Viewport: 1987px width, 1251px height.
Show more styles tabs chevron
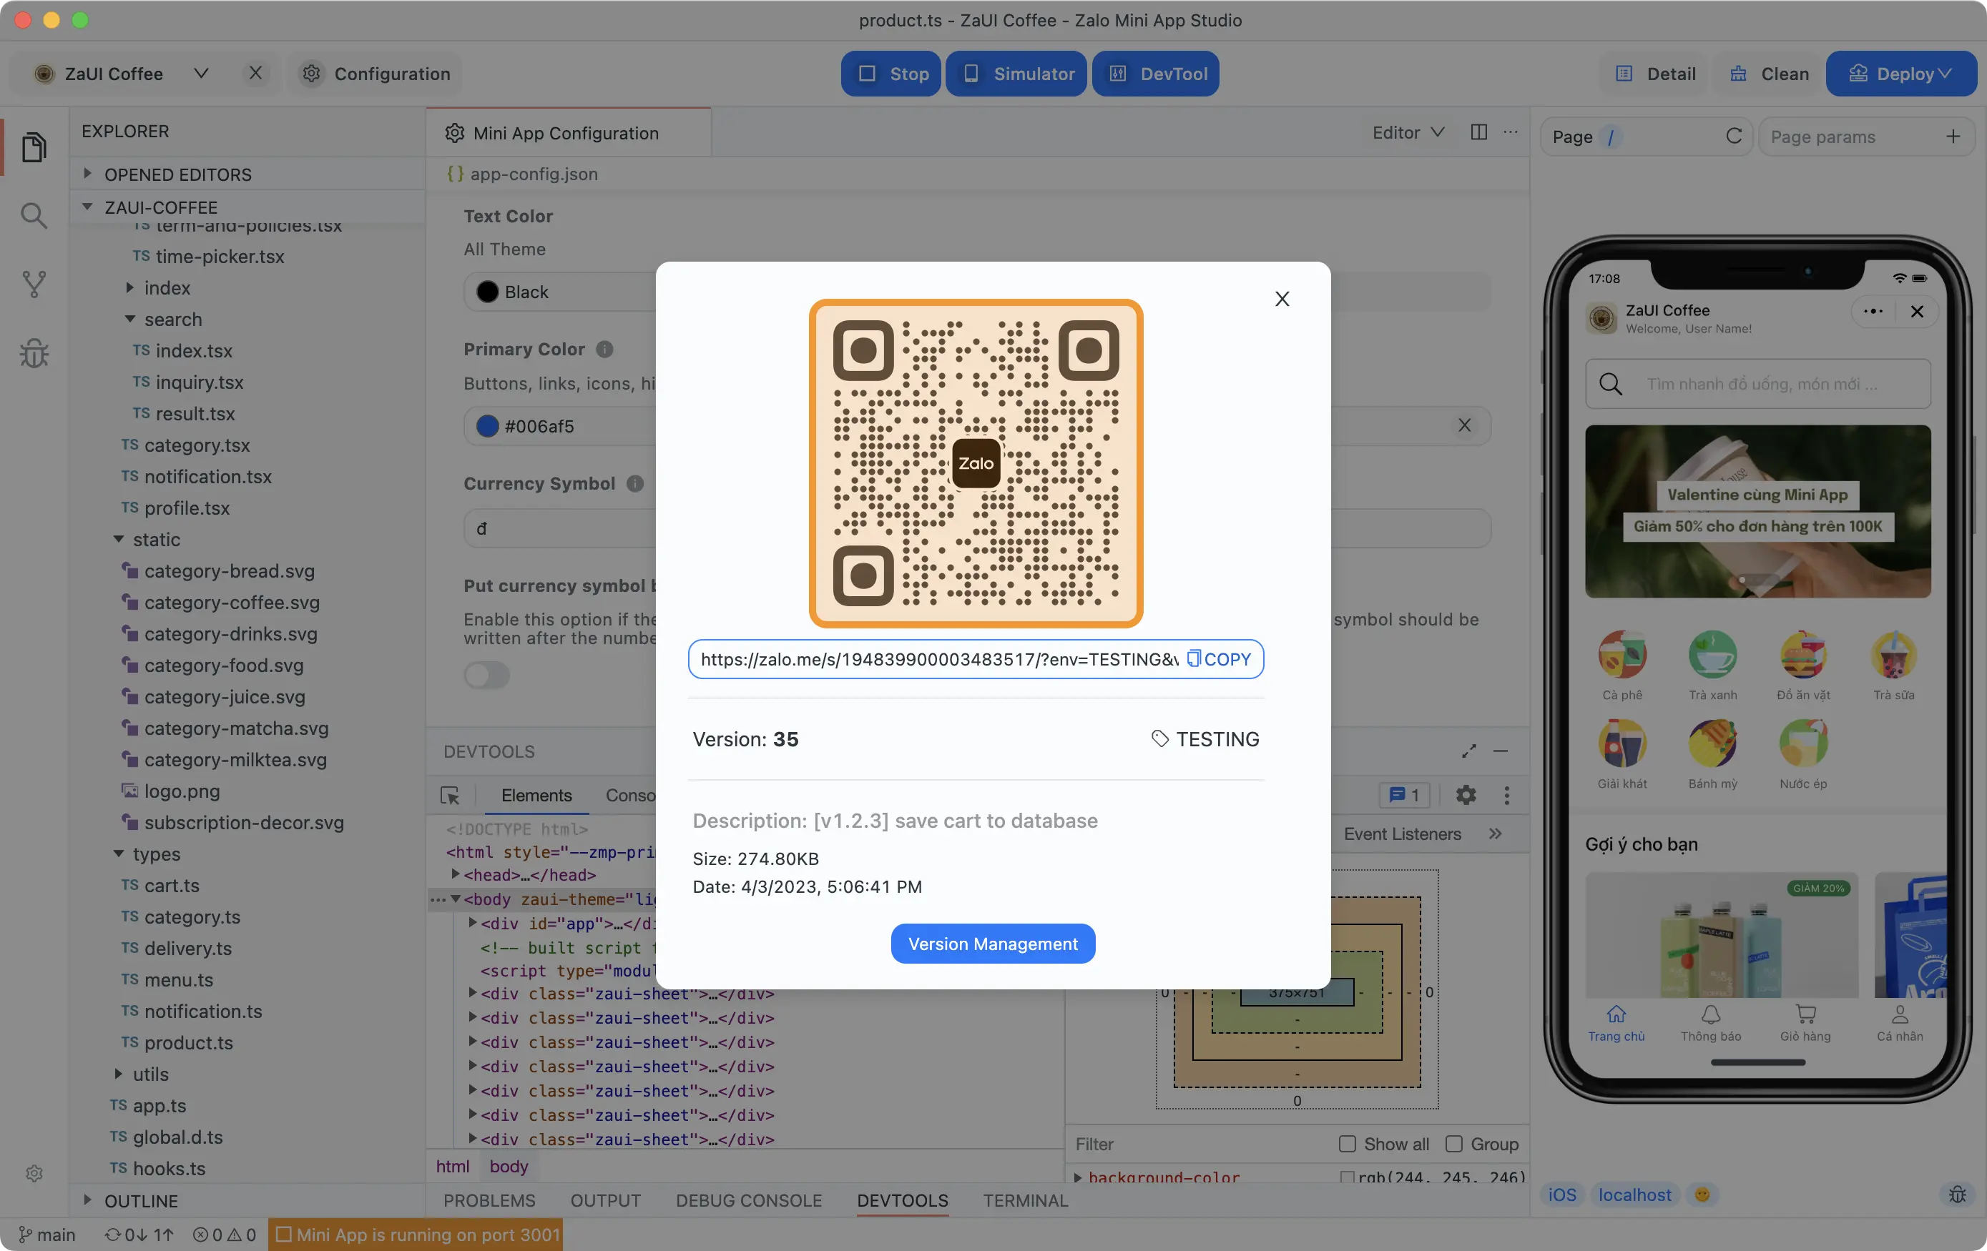point(1495,834)
